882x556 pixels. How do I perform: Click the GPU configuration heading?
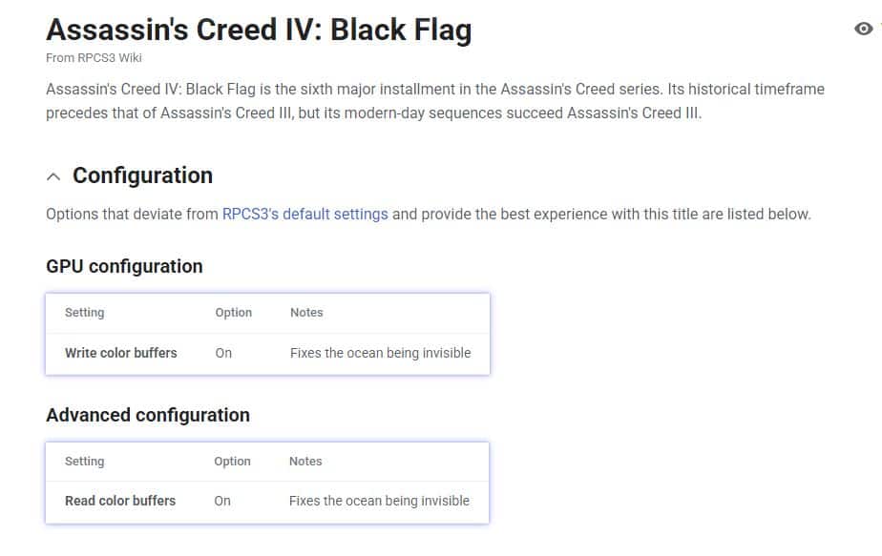pyautogui.click(x=124, y=266)
